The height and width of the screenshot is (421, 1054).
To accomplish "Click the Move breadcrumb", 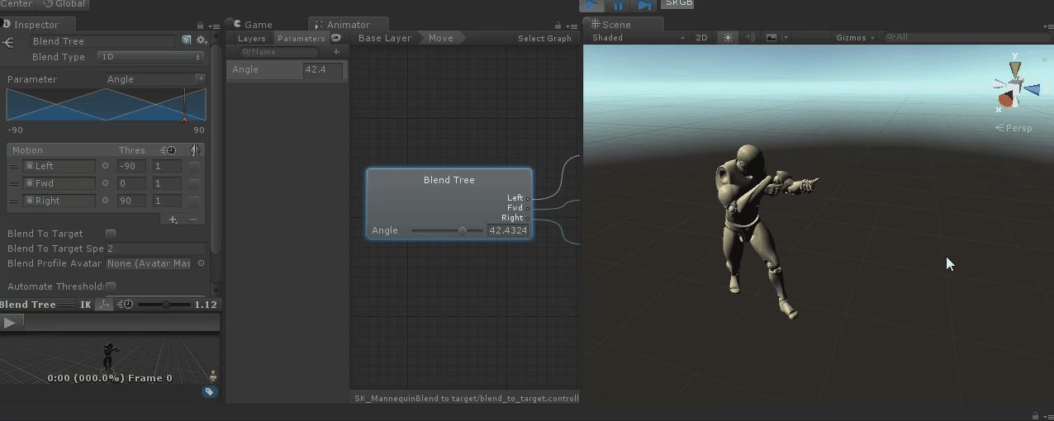I will tap(441, 38).
